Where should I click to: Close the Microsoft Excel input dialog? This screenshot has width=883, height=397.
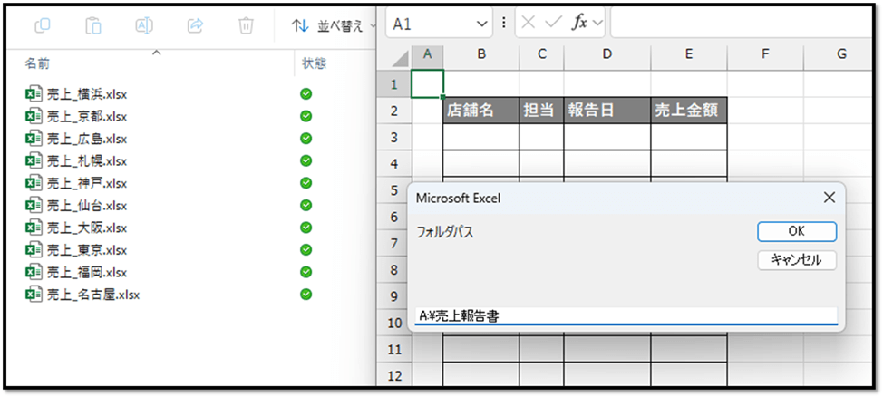pyautogui.click(x=829, y=198)
